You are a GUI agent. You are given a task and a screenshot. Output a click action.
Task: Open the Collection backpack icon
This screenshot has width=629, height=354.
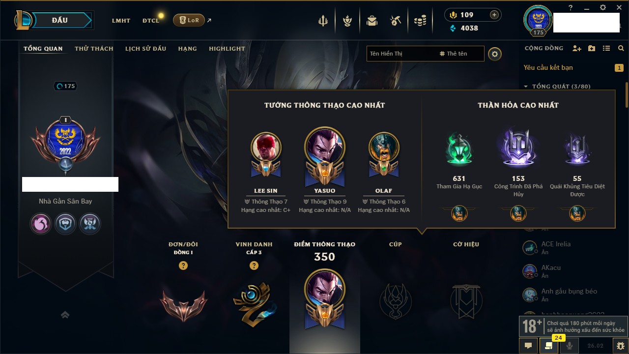[372, 21]
